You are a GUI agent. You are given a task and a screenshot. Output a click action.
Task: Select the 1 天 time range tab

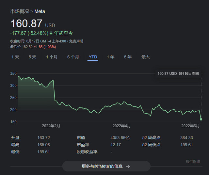[15, 57]
